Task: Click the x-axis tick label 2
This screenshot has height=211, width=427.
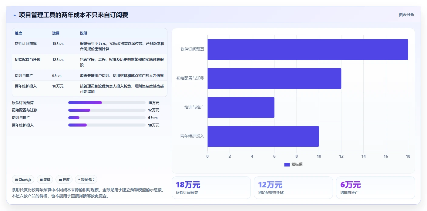Action: click(x=230, y=157)
